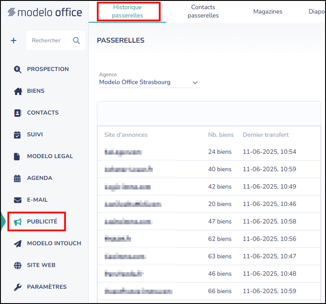
Task: Click the magnifier search icon
Action: pos(76,40)
